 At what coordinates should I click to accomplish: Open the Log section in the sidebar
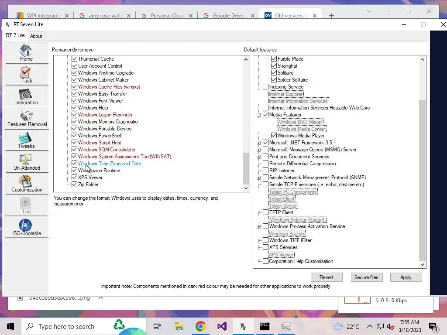(27, 206)
